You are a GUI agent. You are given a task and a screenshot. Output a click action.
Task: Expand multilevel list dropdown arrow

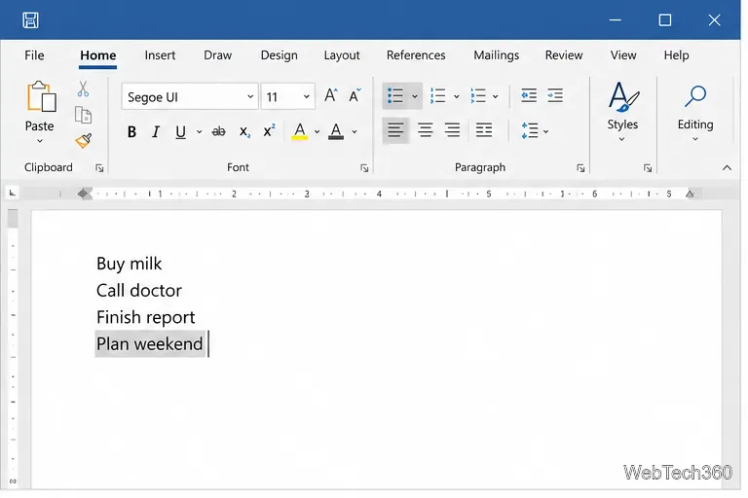point(496,96)
